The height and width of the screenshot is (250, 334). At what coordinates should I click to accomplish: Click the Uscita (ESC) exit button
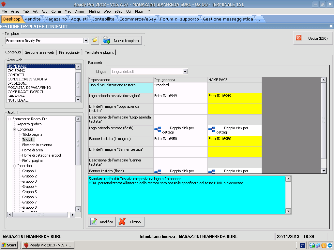point(313,38)
